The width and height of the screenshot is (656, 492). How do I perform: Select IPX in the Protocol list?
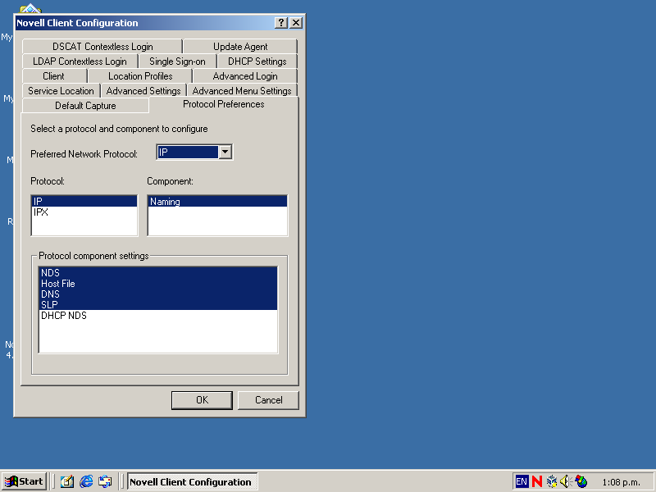84,212
